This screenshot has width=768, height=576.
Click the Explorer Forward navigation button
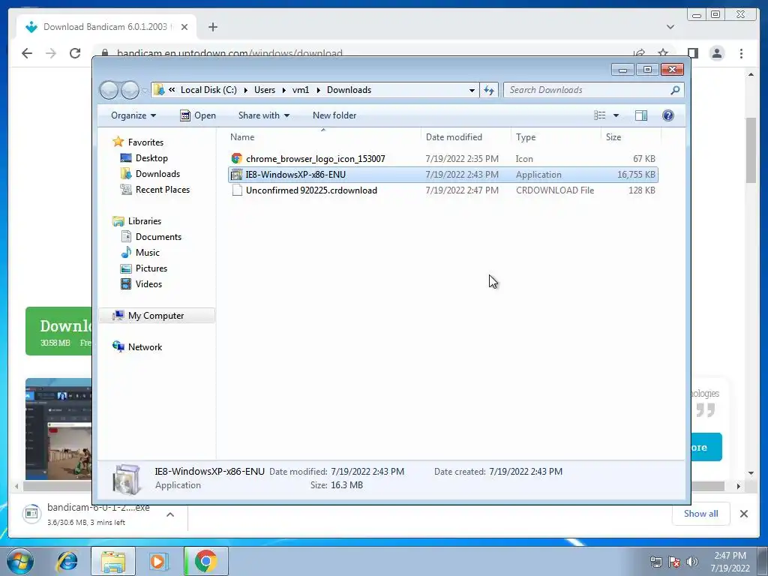click(130, 90)
